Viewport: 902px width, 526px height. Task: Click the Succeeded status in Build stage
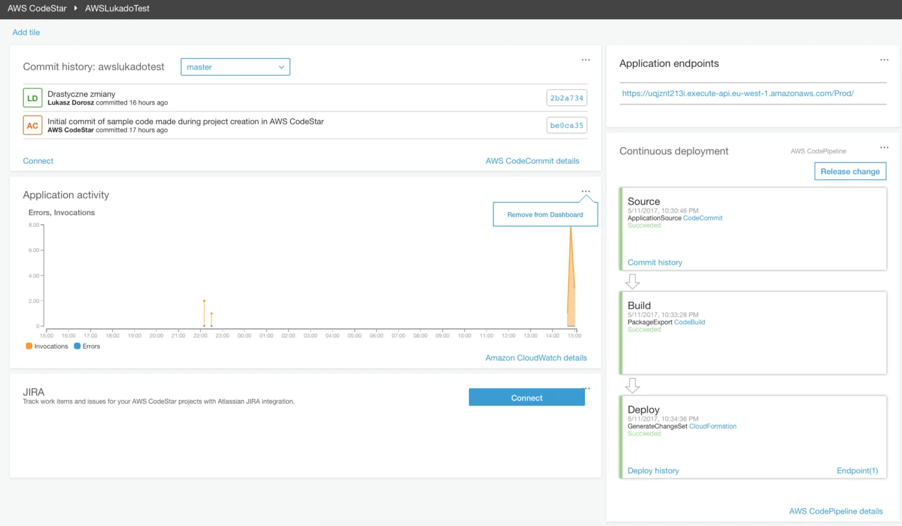coord(644,329)
